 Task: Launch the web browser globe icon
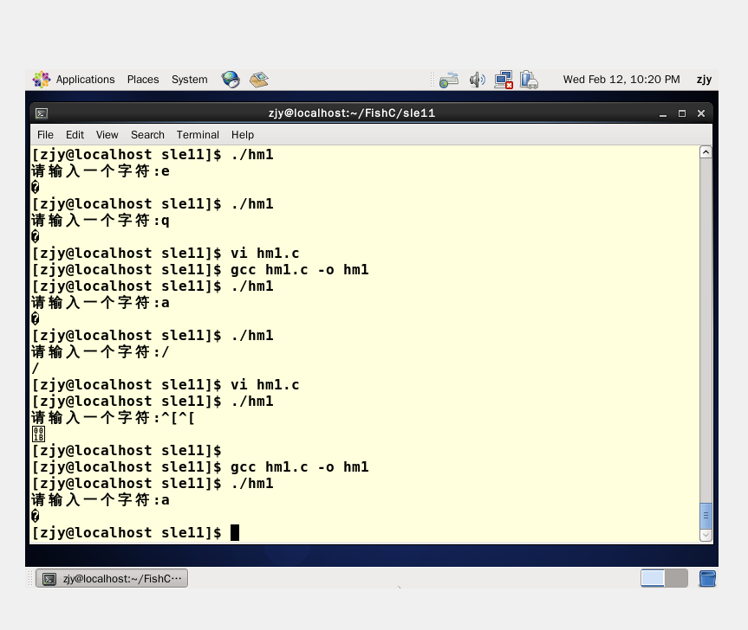pos(231,80)
